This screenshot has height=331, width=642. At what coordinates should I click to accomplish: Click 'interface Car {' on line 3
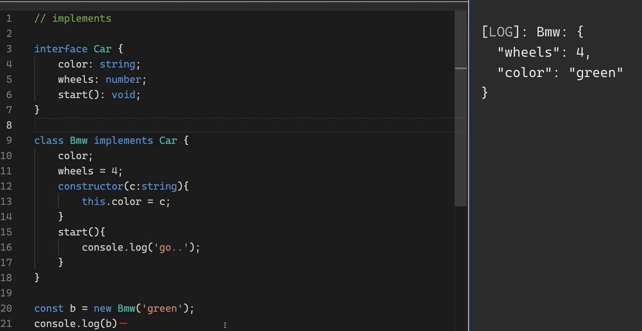click(x=79, y=49)
